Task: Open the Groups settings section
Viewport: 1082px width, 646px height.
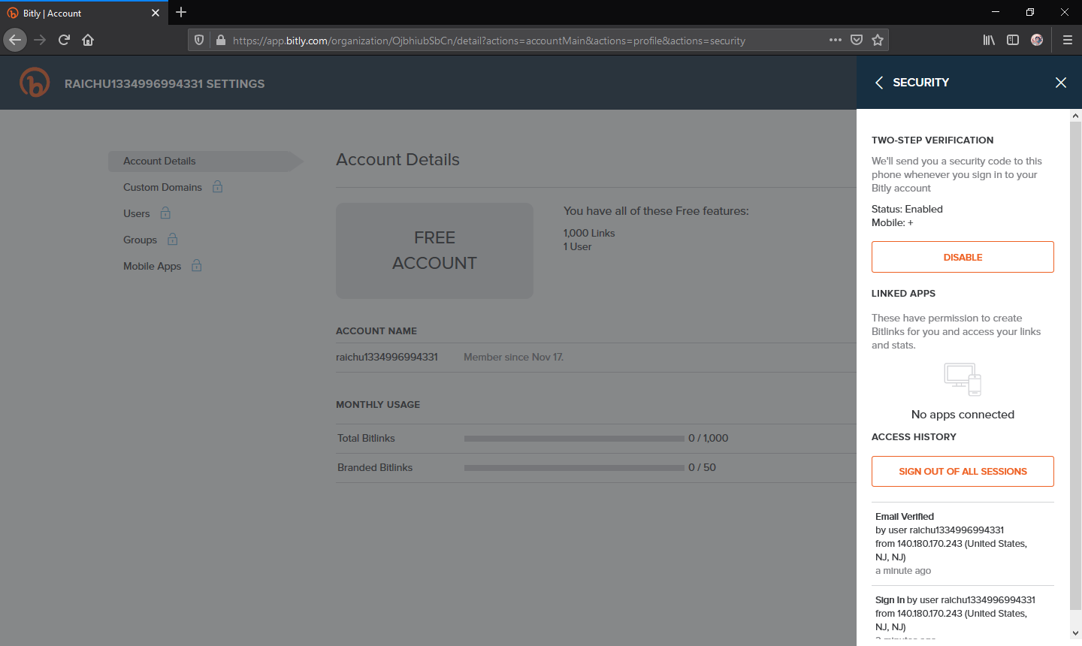Action: [140, 240]
